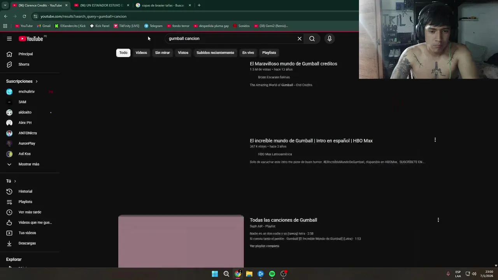498x280 pixels.
Task: Open the Kick Panel bookmark
Action: click(x=100, y=26)
